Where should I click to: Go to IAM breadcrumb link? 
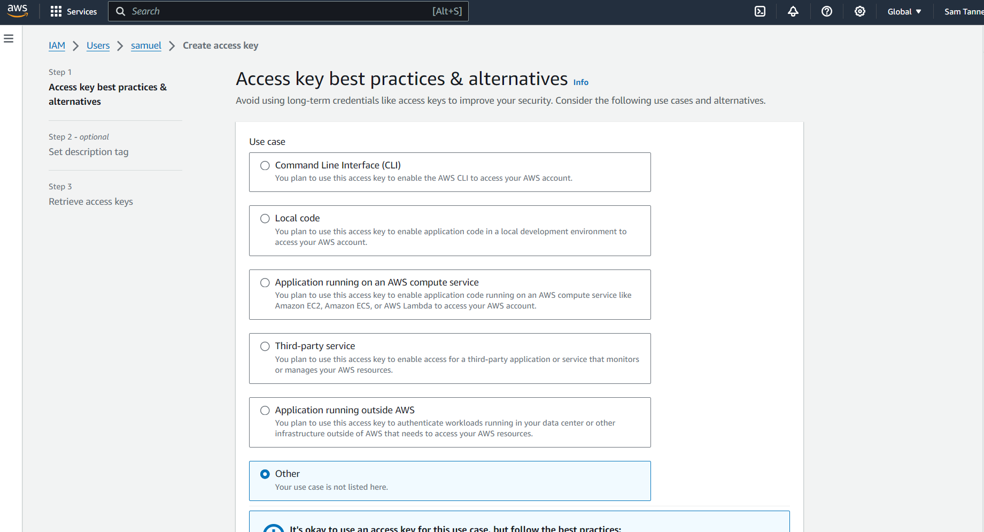coord(57,45)
